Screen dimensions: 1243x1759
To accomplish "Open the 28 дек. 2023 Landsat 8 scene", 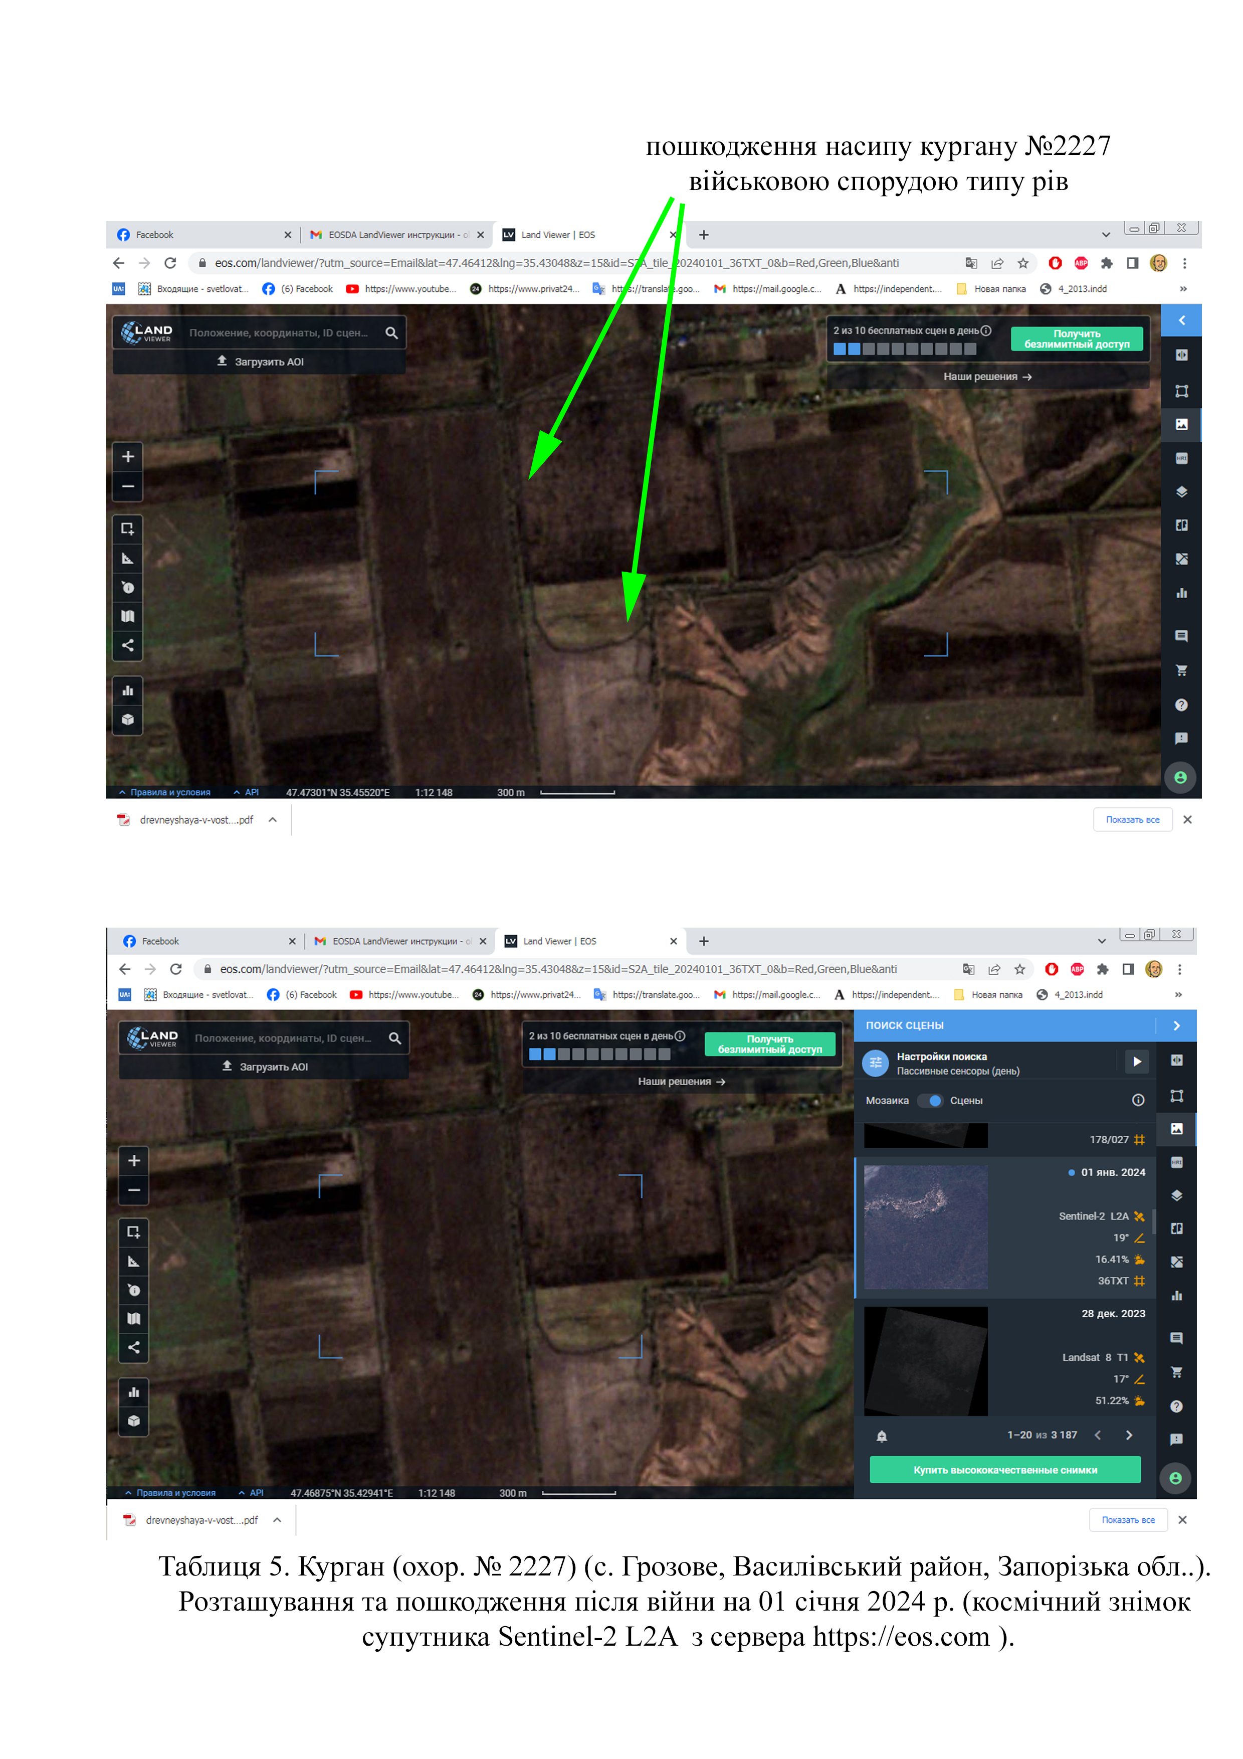I will (x=925, y=1361).
